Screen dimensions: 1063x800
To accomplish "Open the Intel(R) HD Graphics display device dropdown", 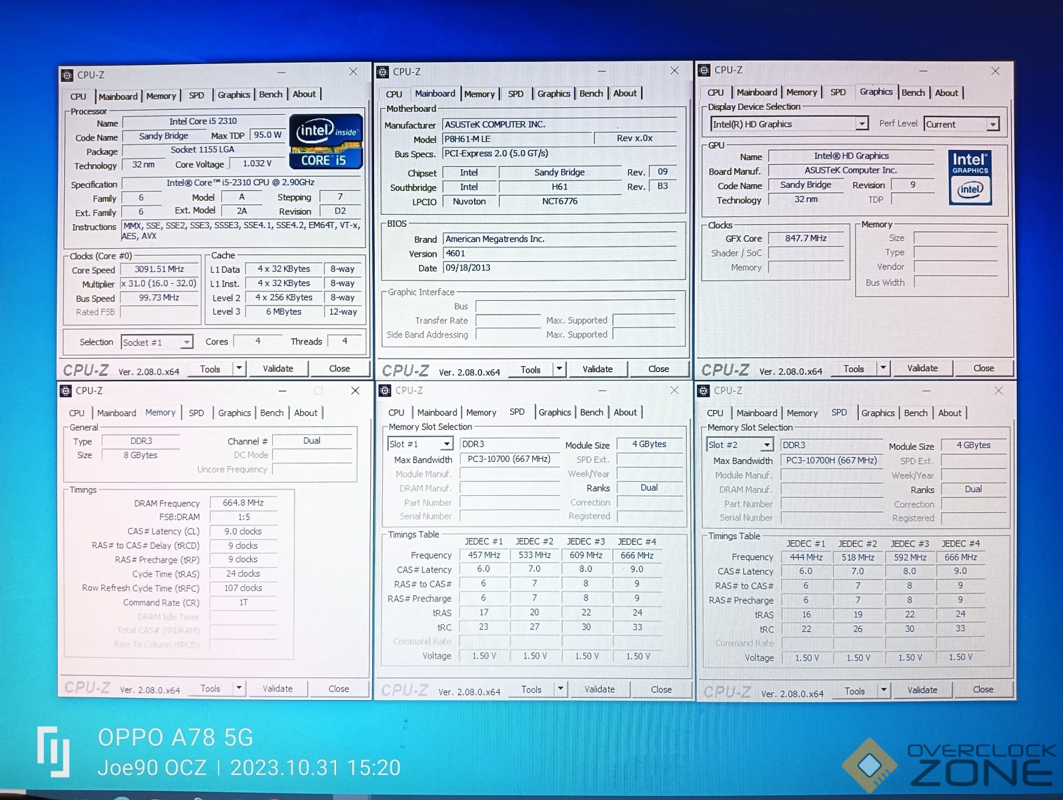I will tap(862, 124).
